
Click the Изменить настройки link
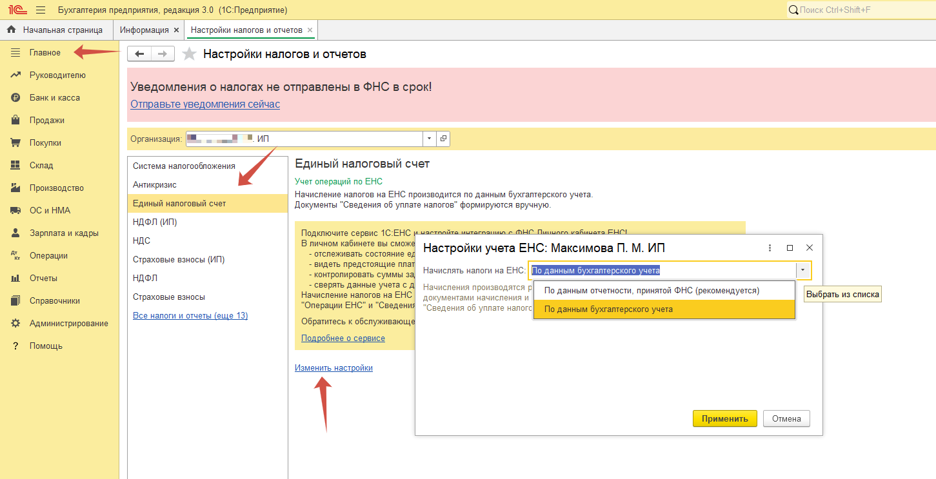[x=334, y=367]
